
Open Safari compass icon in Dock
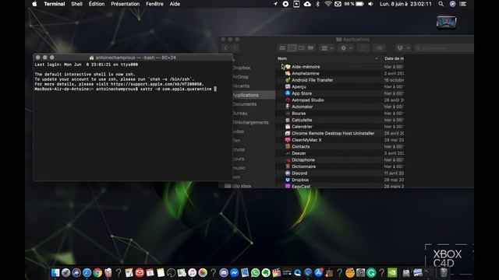point(87,273)
